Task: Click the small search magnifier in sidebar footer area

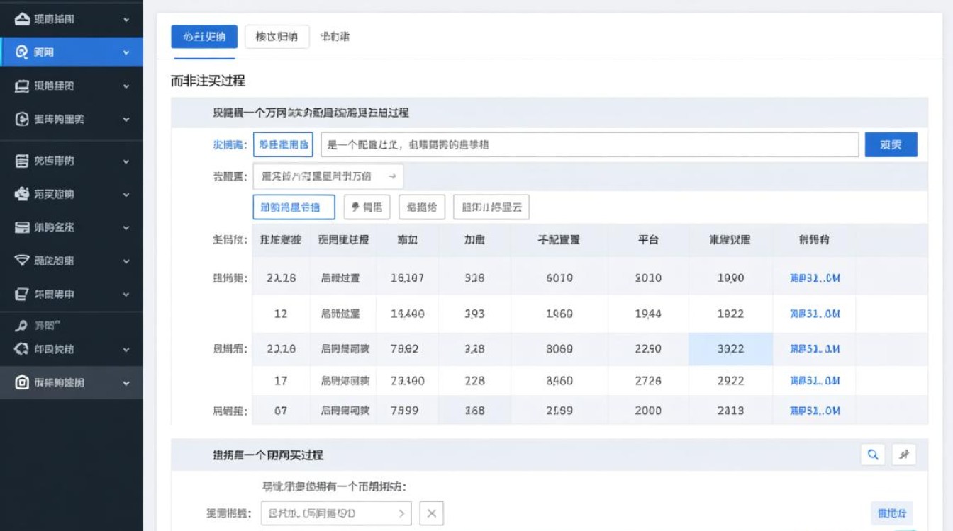Action: [21, 325]
